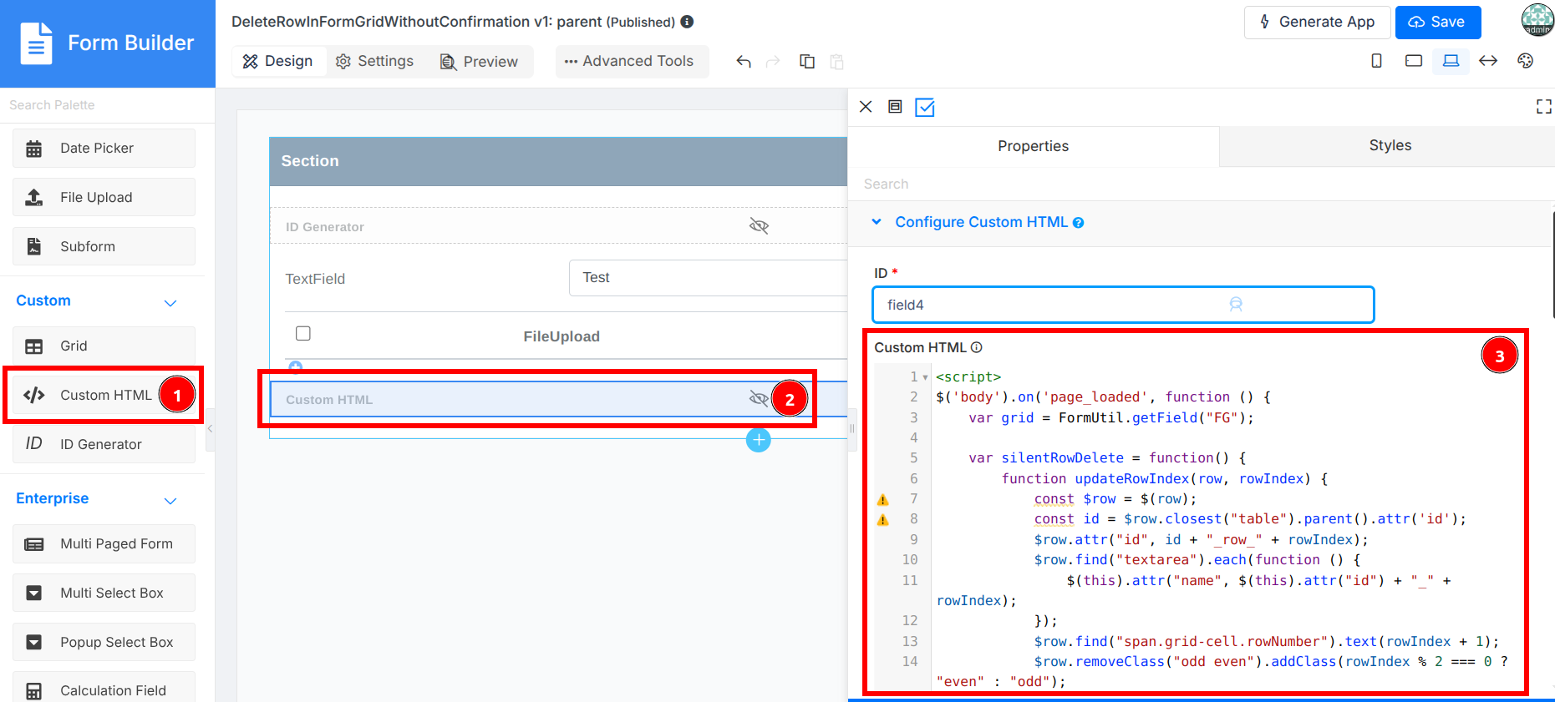This screenshot has height=702, width=1555.
Task: Open the theme palette icon
Action: pyautogui.click(x=1526, y=60)
